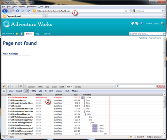Click the Net panel break-on icon left of Clear

point(4,91)
